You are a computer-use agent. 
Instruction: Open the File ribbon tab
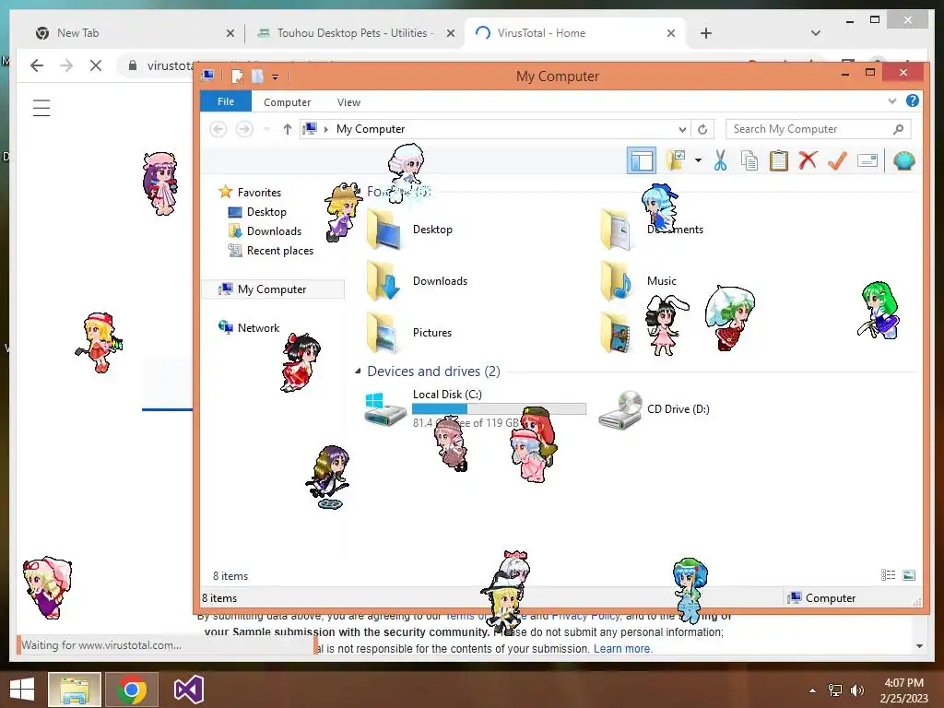(x=226, y=101)
